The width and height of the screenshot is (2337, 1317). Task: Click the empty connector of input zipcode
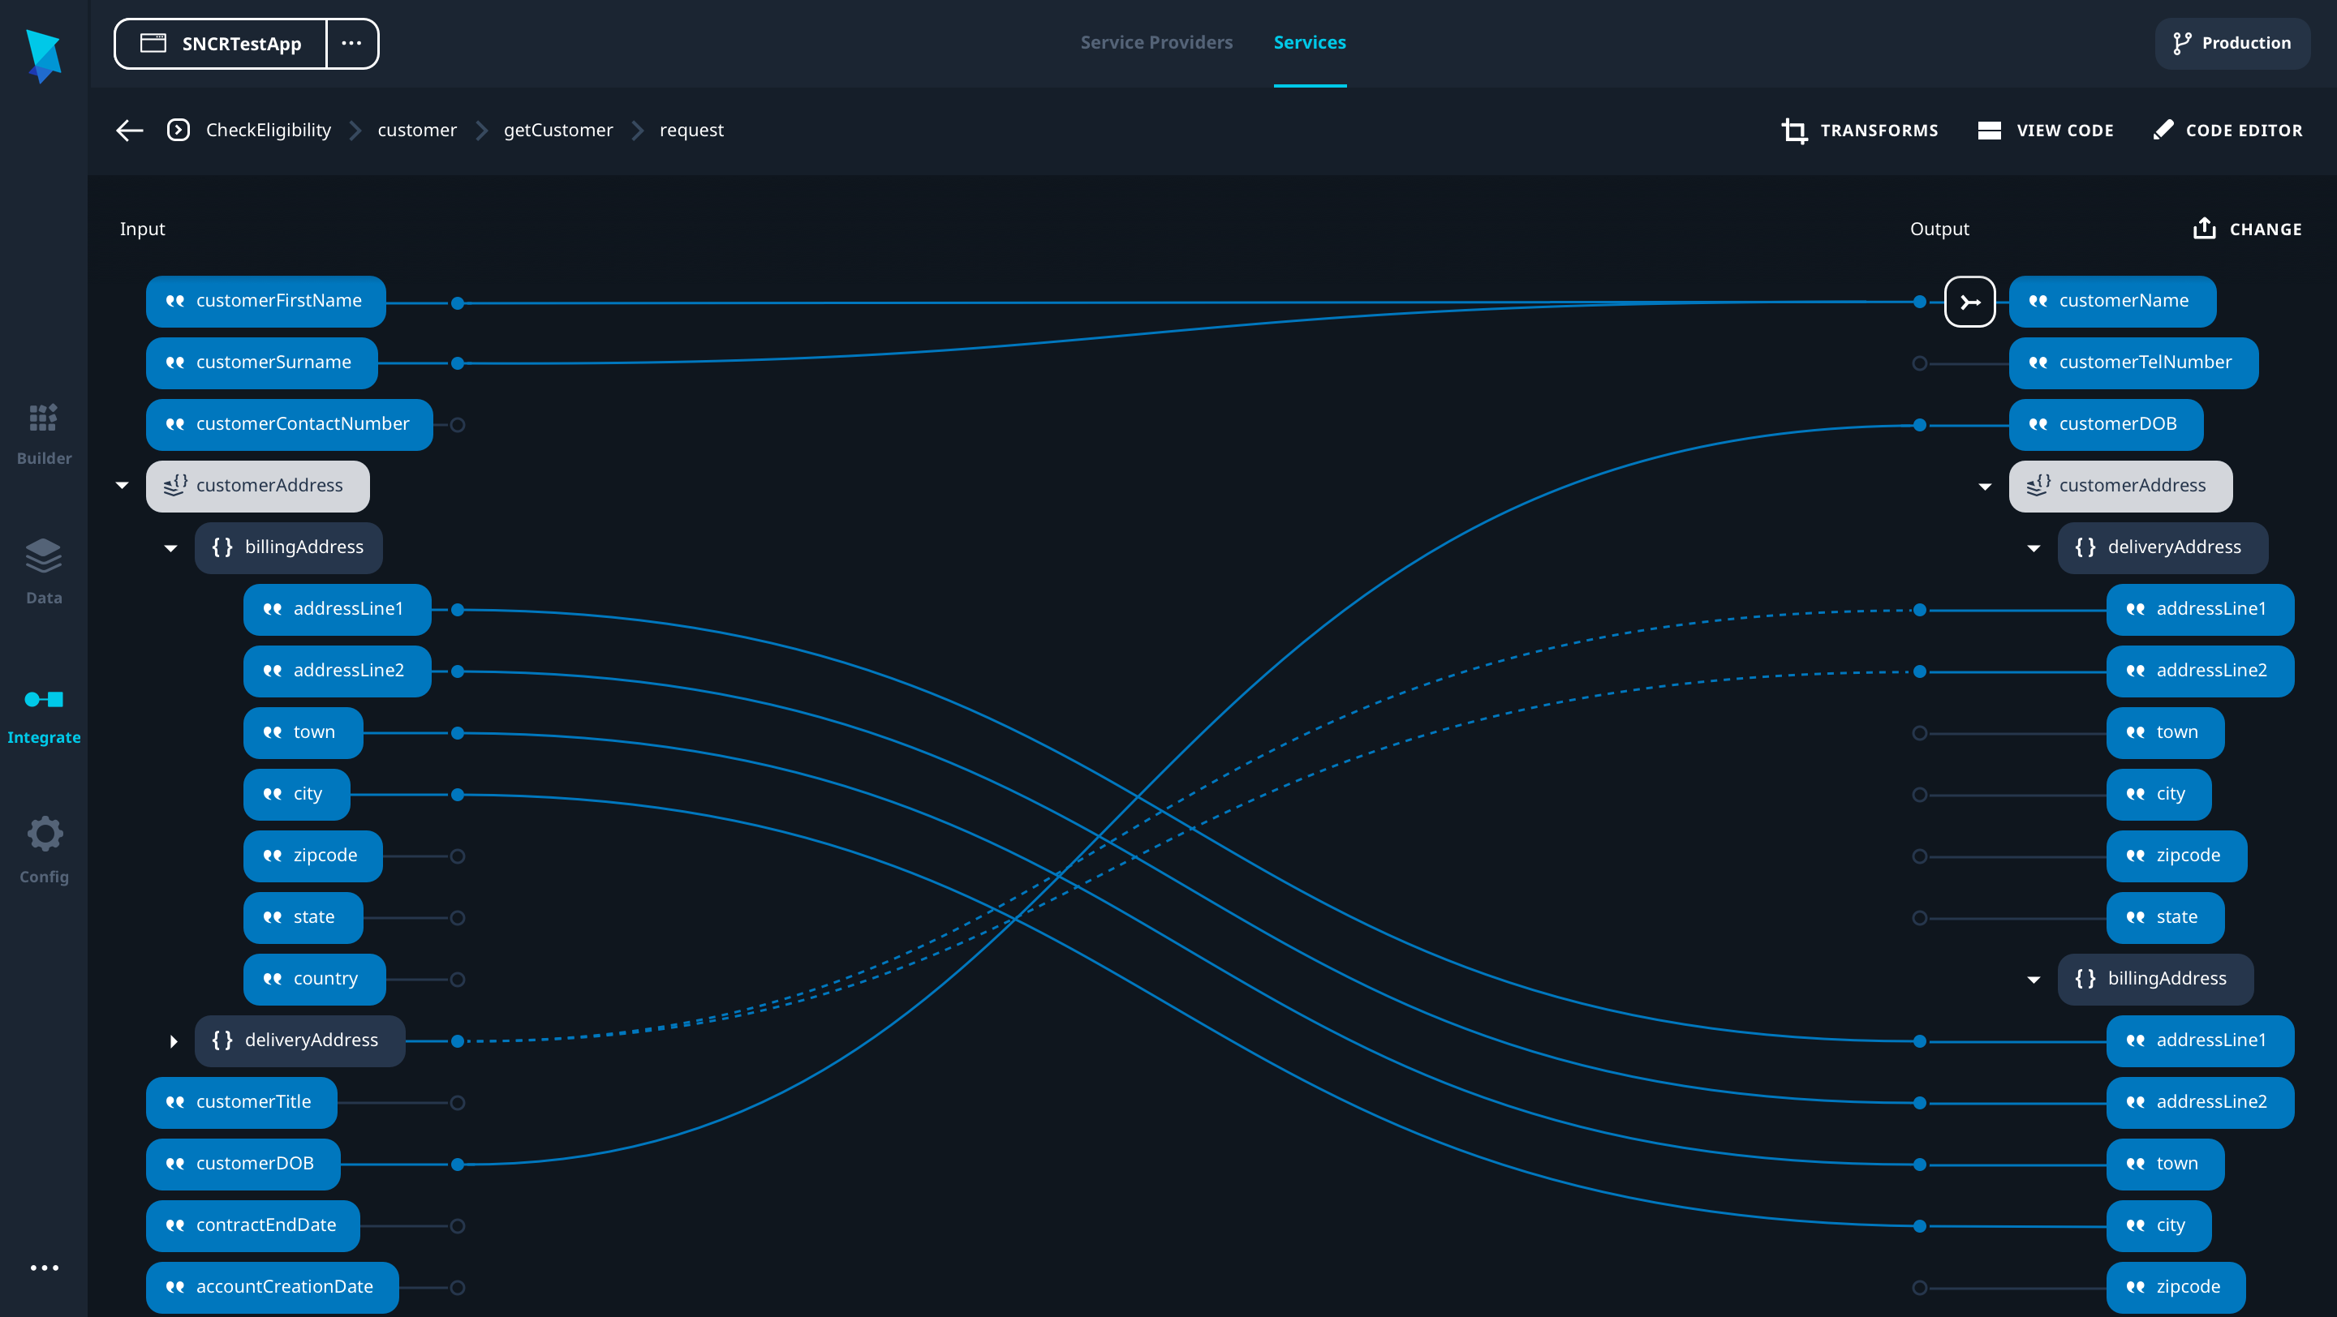click(x=458, y=856)
